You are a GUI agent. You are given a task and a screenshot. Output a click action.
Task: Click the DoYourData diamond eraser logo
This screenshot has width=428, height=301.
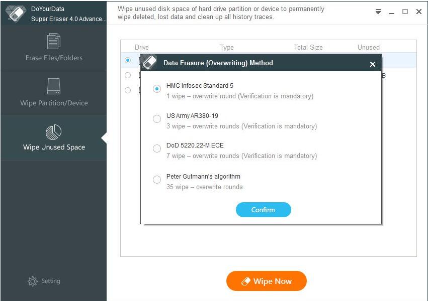click(x=16, y=14)
